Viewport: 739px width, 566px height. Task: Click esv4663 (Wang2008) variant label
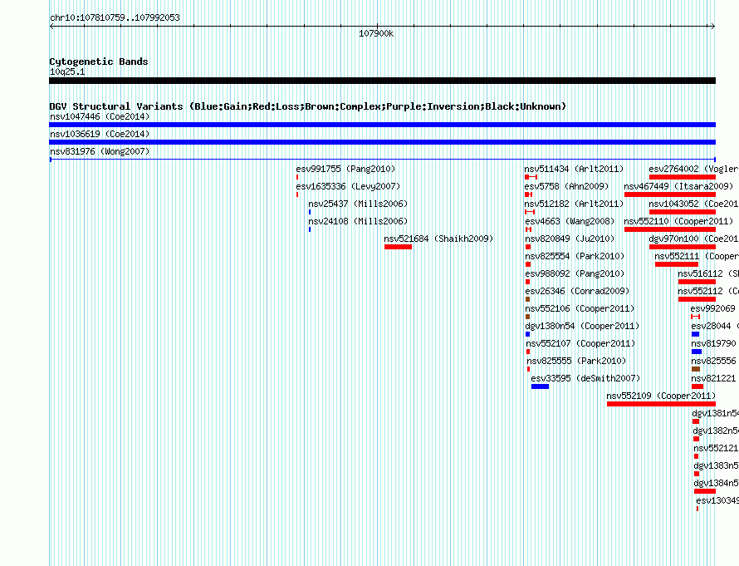click(x=570, y=221)
